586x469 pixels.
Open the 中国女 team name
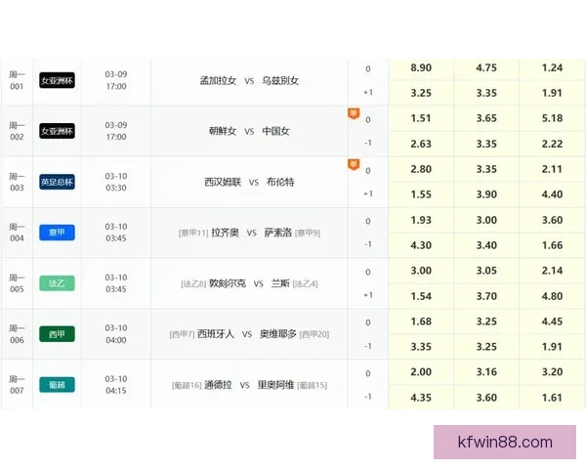point(275,131)
